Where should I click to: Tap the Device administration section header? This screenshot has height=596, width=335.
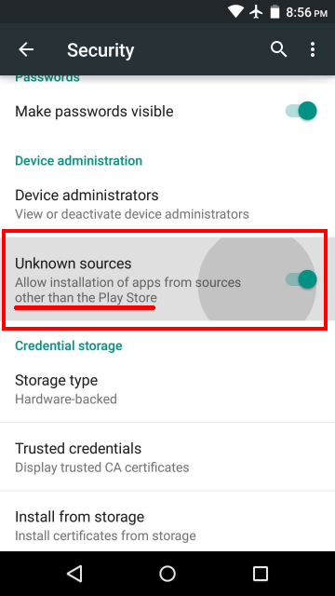pyautogui.click(x=78, y=161)
